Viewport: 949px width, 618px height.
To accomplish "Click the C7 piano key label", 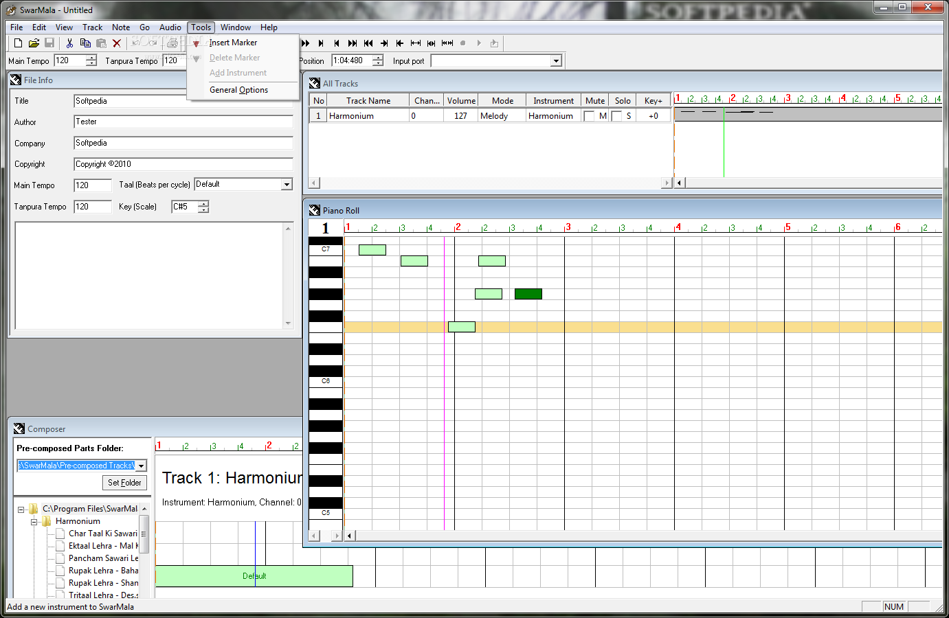I will [x=326, y=249].
